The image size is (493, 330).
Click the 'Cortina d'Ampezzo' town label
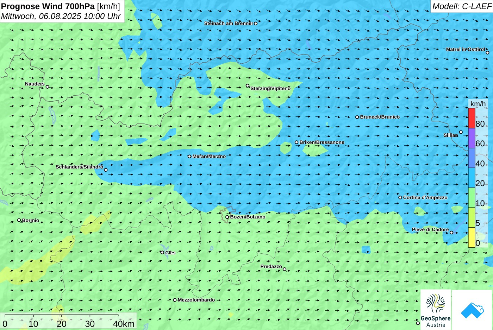coord(425,197)
